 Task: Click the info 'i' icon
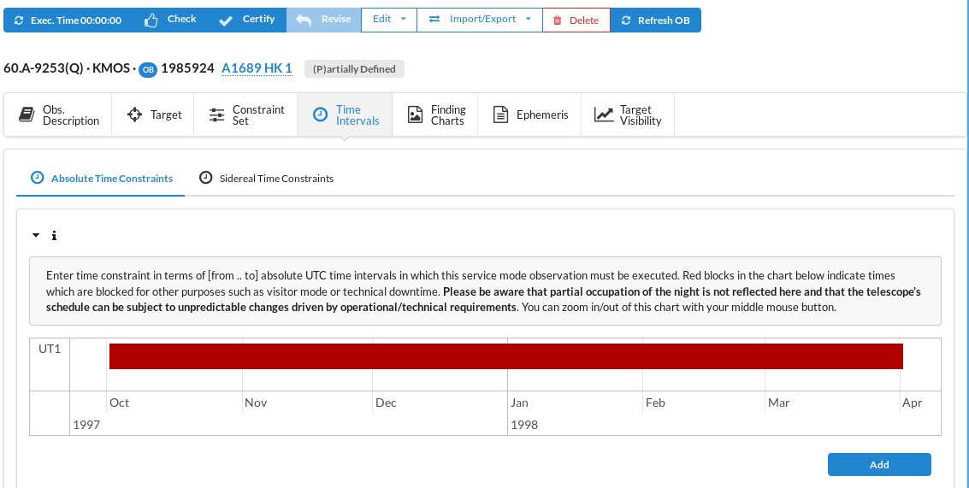tap(55, 235)
